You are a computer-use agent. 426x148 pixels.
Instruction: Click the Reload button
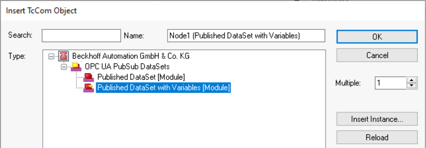pos(377,137)
